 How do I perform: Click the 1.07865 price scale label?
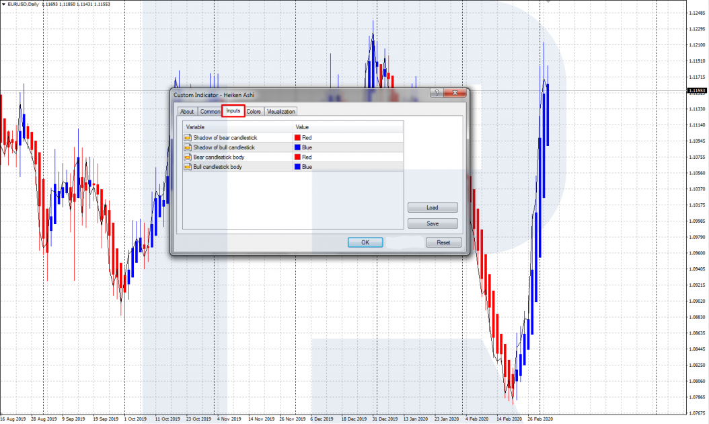click(x=697, y=397)
